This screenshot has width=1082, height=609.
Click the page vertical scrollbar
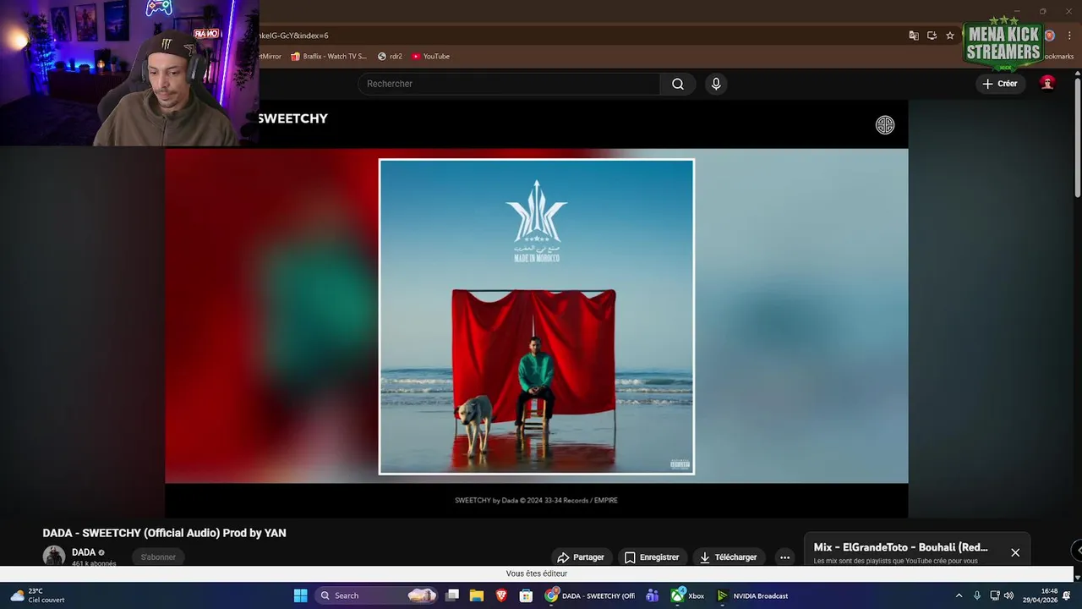coord(1077,140)
